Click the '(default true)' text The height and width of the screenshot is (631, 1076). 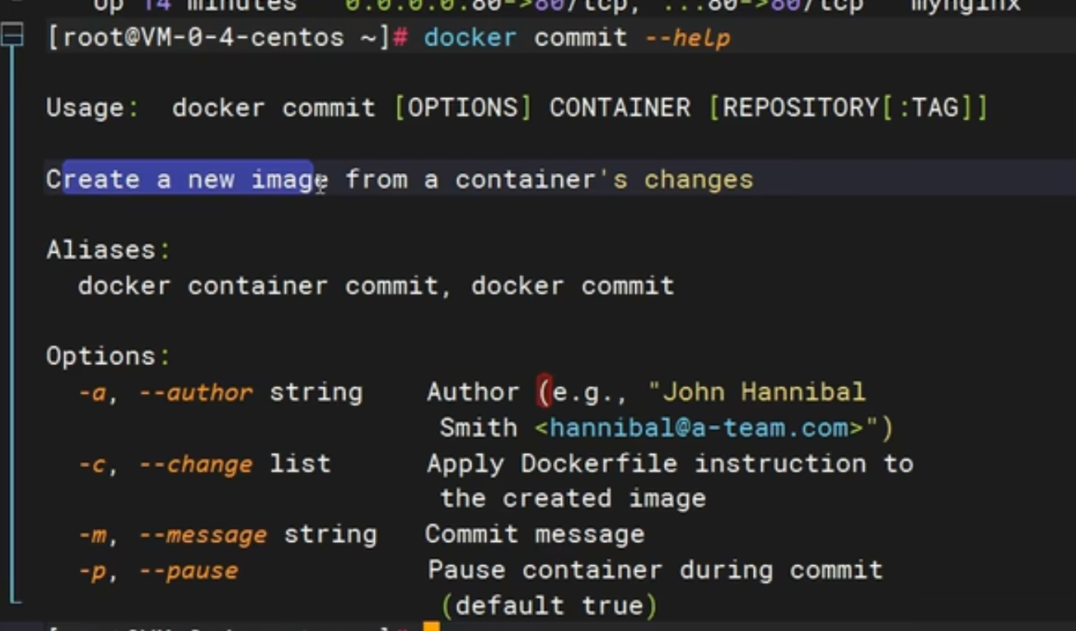tap(549, 606)
